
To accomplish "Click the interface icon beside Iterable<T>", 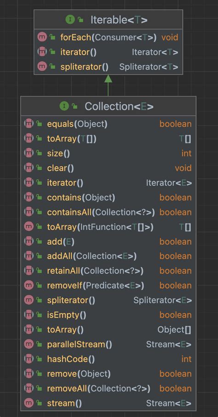I will 70,20.
